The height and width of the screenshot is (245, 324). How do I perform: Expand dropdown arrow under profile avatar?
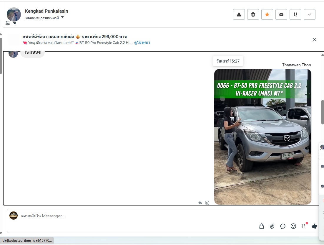[15, 23]
